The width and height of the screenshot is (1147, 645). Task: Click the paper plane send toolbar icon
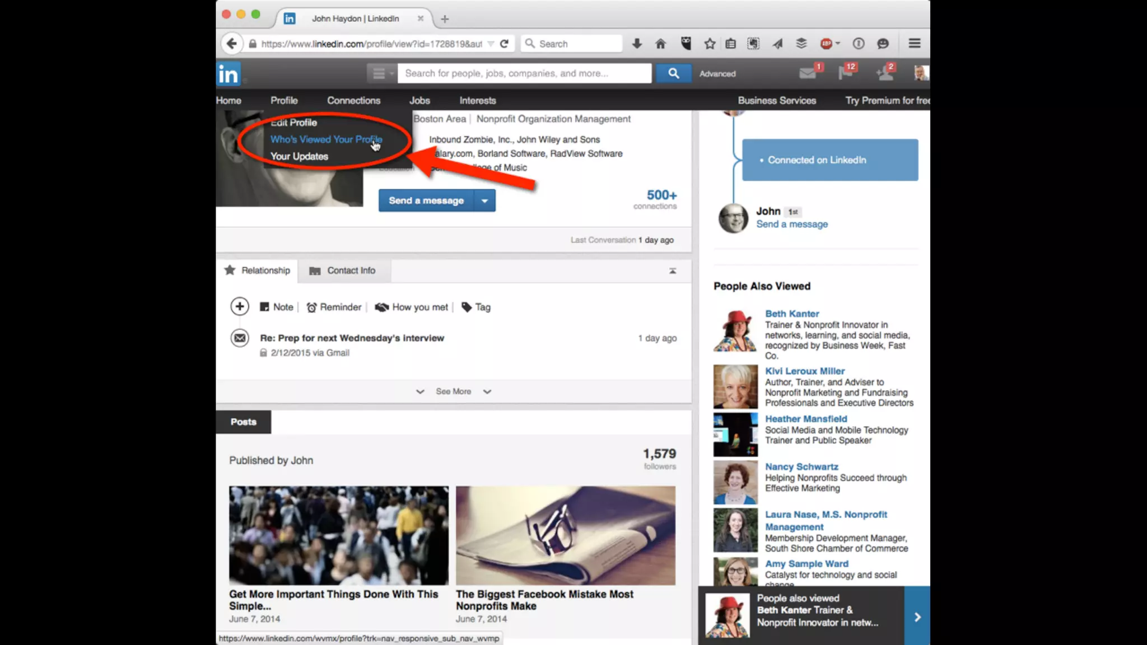pos(778,44)
